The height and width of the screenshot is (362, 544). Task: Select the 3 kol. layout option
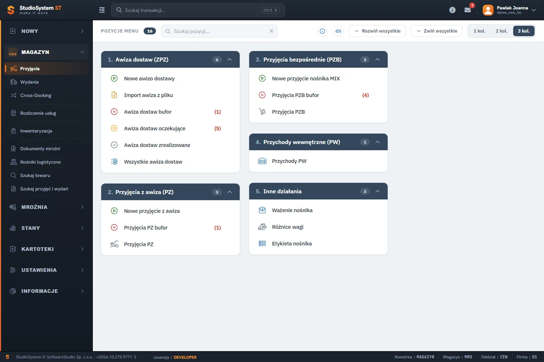[x=524, y=31]
